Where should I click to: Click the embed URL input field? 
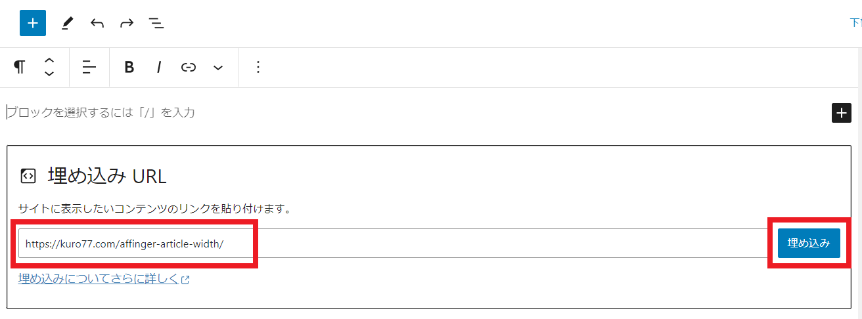coord(395,244)
